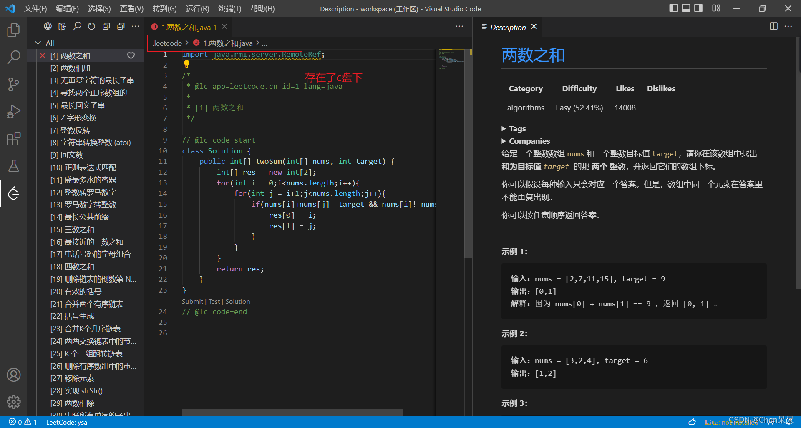The width and height of the screenshot is (801, 428).
Task: Open the 查看(V) menu
Action: (131, 8)
